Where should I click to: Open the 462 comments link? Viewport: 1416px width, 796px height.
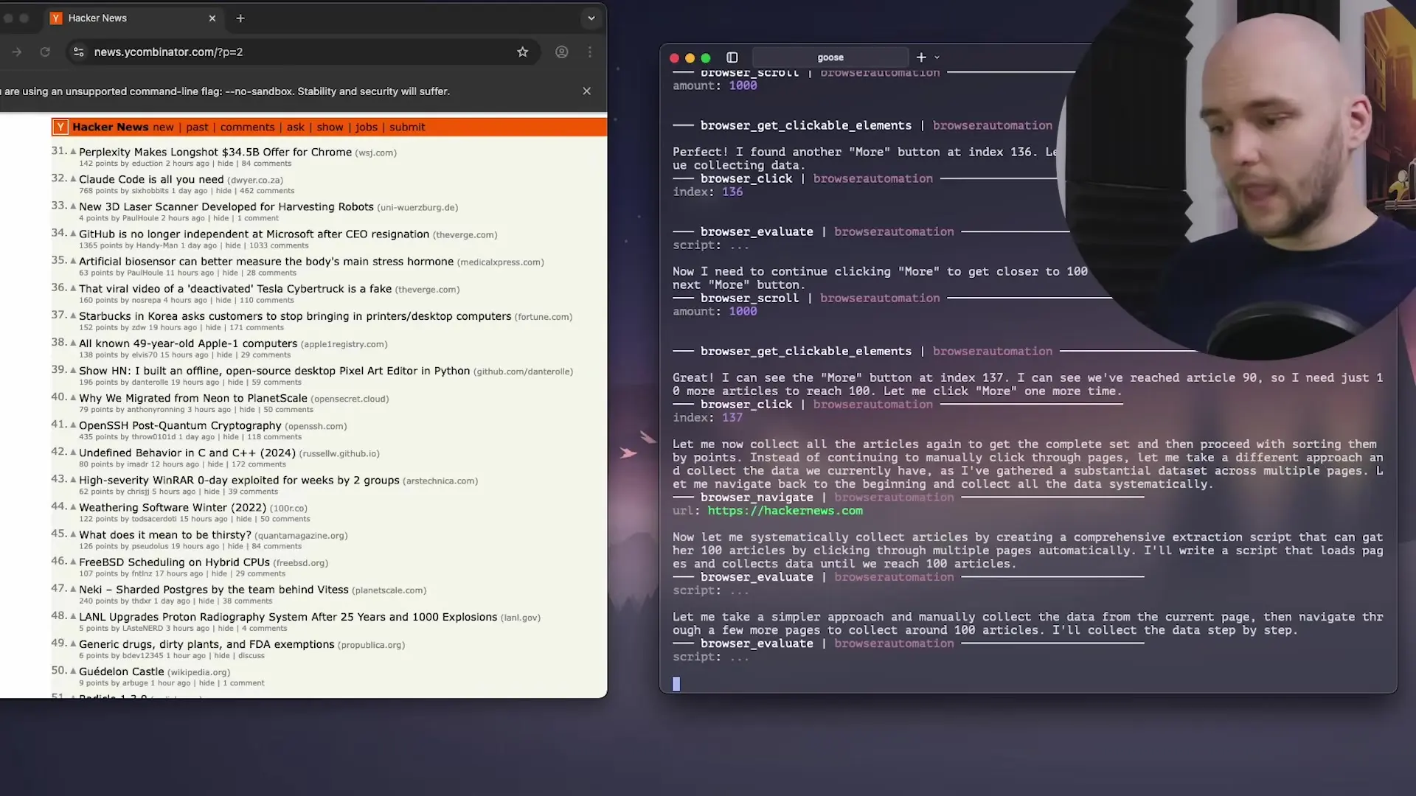266,191
